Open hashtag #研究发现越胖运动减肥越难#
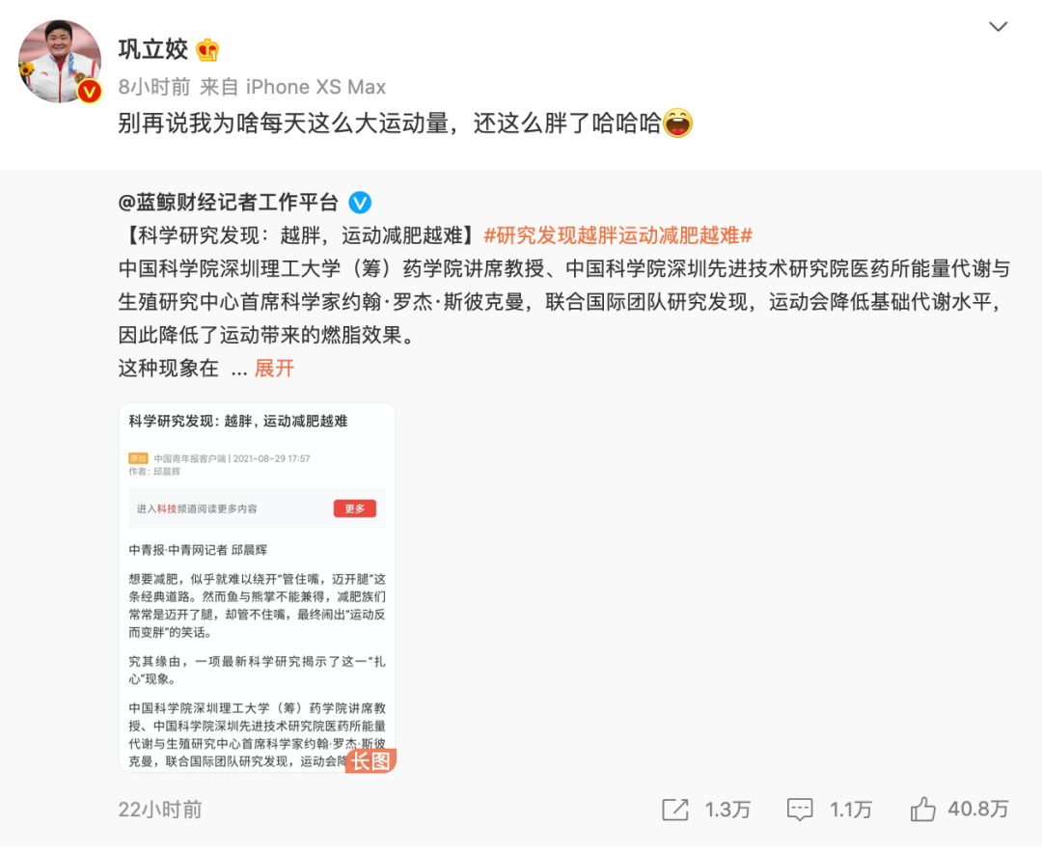1042x853 pixels. tap(618, 235)
